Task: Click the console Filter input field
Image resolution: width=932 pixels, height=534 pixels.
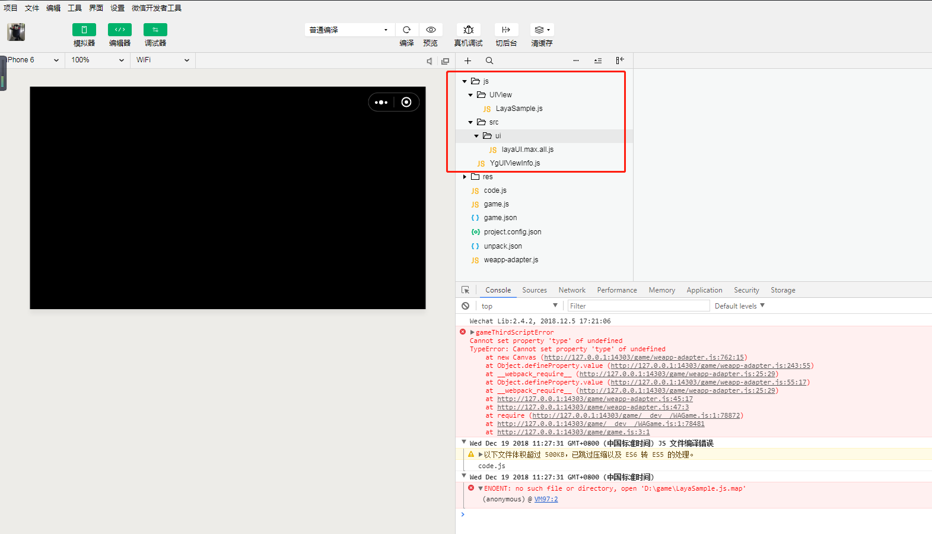Action: 638,306
